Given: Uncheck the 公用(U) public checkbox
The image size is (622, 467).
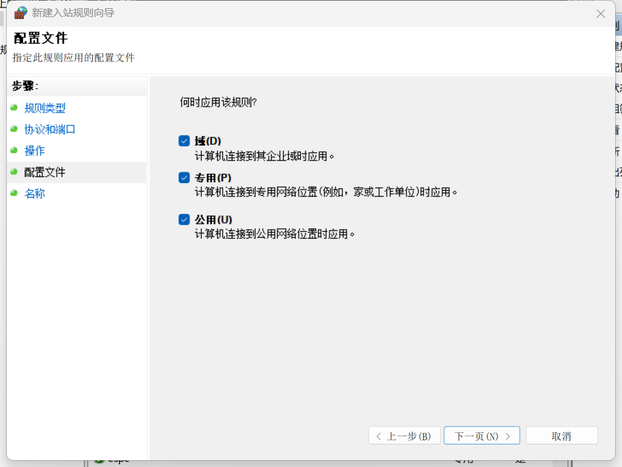Looking at the screenshot, I should pos(184,219).
